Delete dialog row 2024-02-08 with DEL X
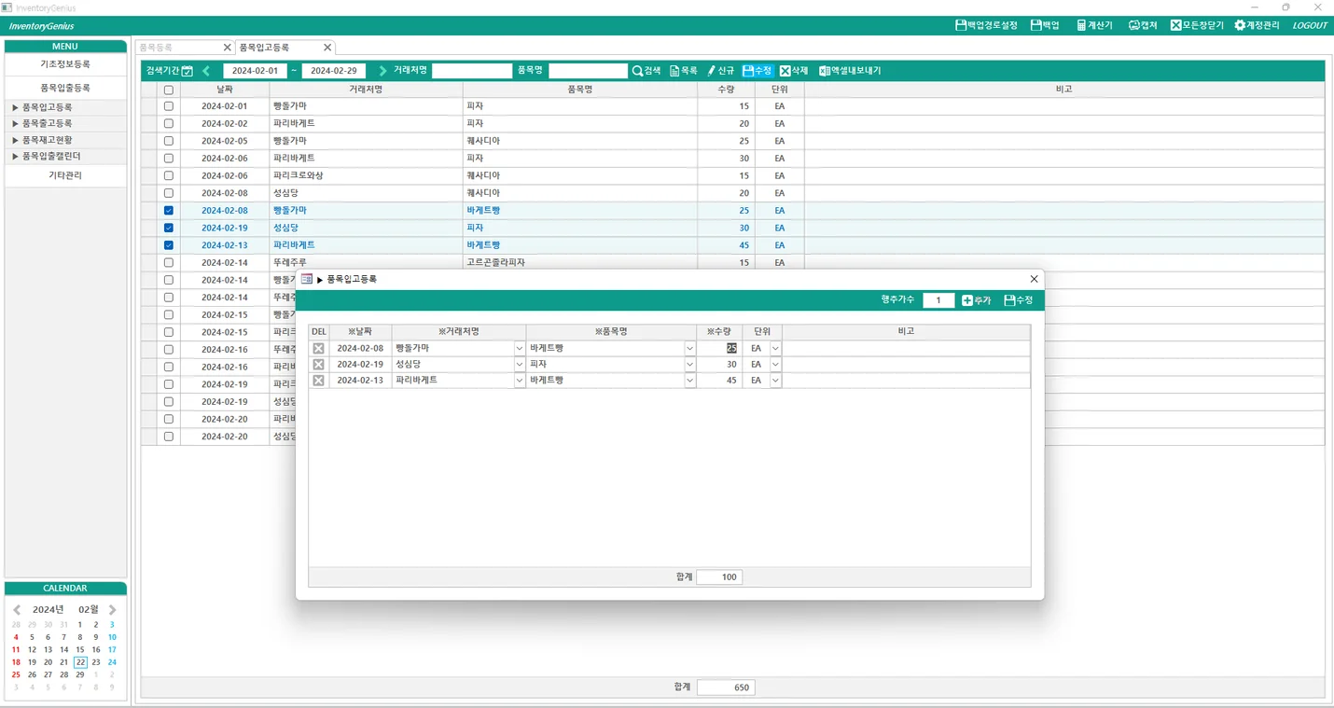Viewport: 1334px width, 708px height. pos(318,348)
